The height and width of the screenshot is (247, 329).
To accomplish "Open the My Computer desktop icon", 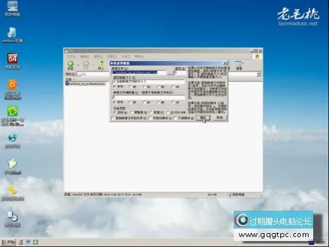I will coord(13,9).
